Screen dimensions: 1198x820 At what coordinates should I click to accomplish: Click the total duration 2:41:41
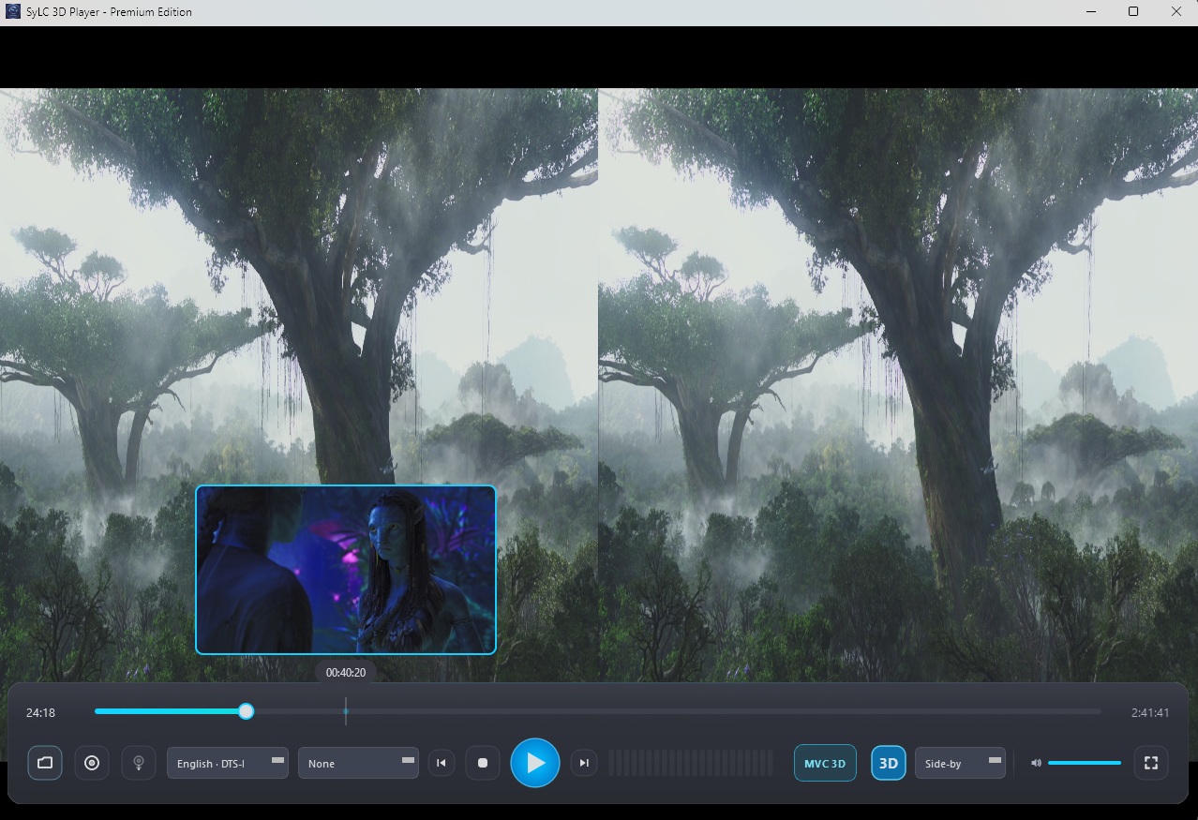[1150, 712]
